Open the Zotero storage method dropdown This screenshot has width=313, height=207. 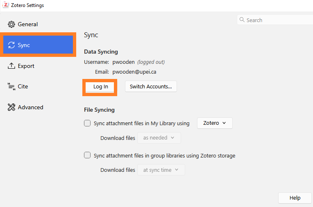[x=215, y=123]
